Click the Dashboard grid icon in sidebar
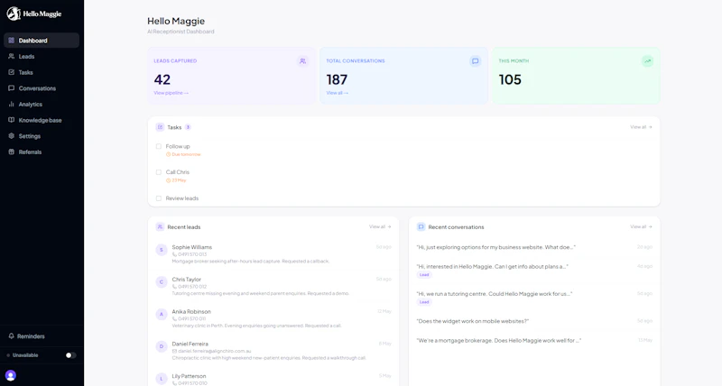The image size is (722, 386). pyautogui.click(x=12, y=41)
